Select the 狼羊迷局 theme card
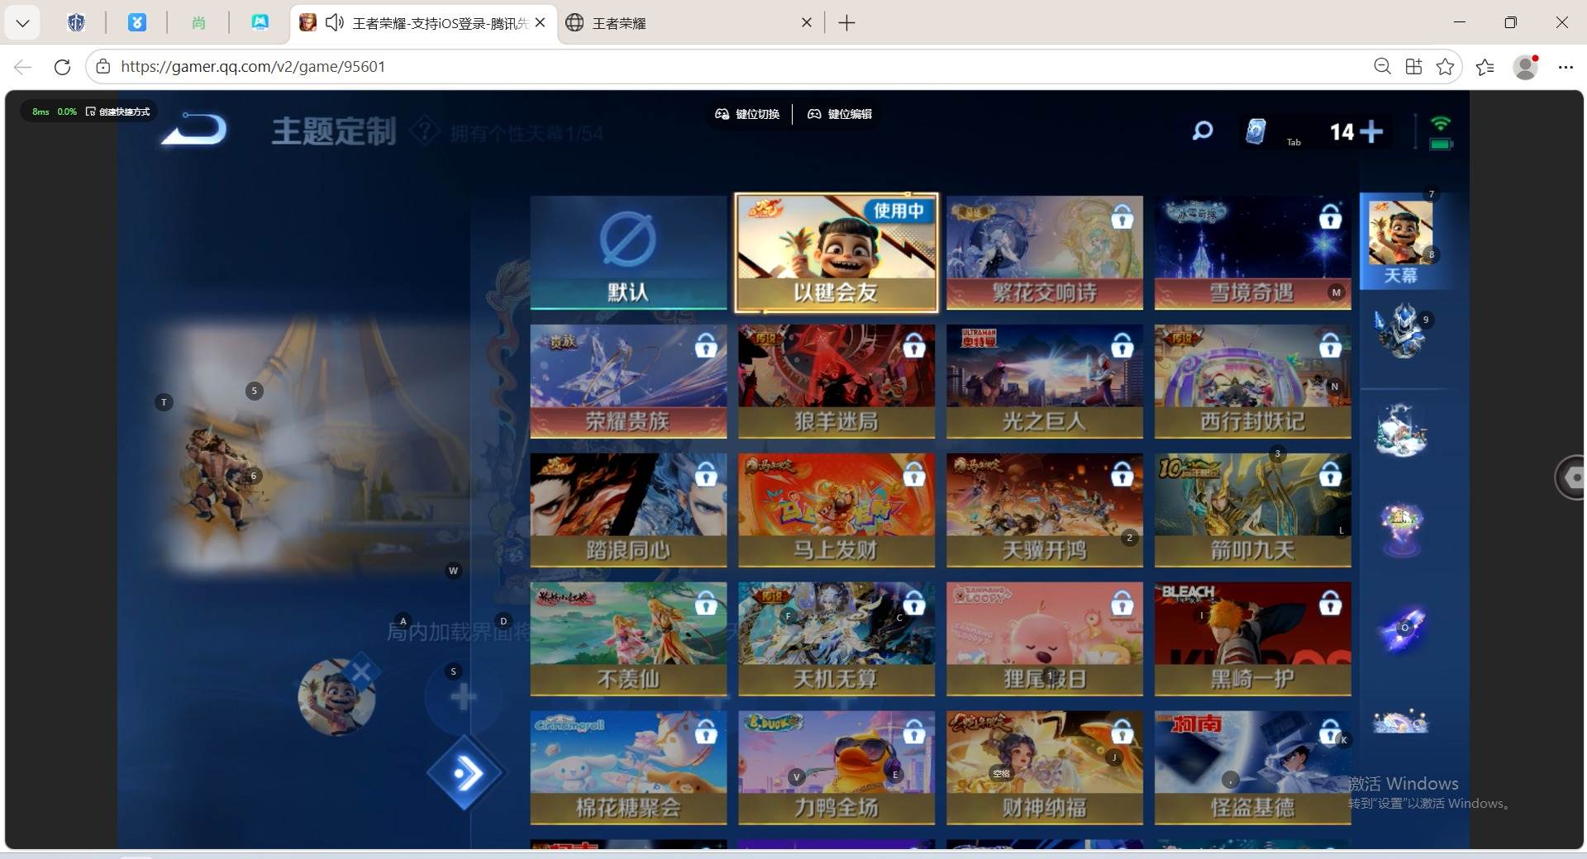The width and height of the screenshot is (1587, 859). pyautogui.click(x=836, y=382)
